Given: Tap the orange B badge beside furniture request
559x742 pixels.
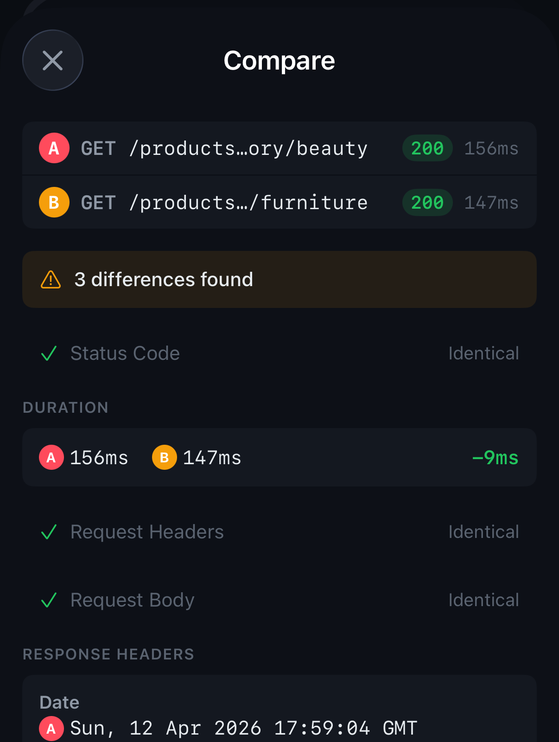Looking at the screenshot, I should coord(54,203).
